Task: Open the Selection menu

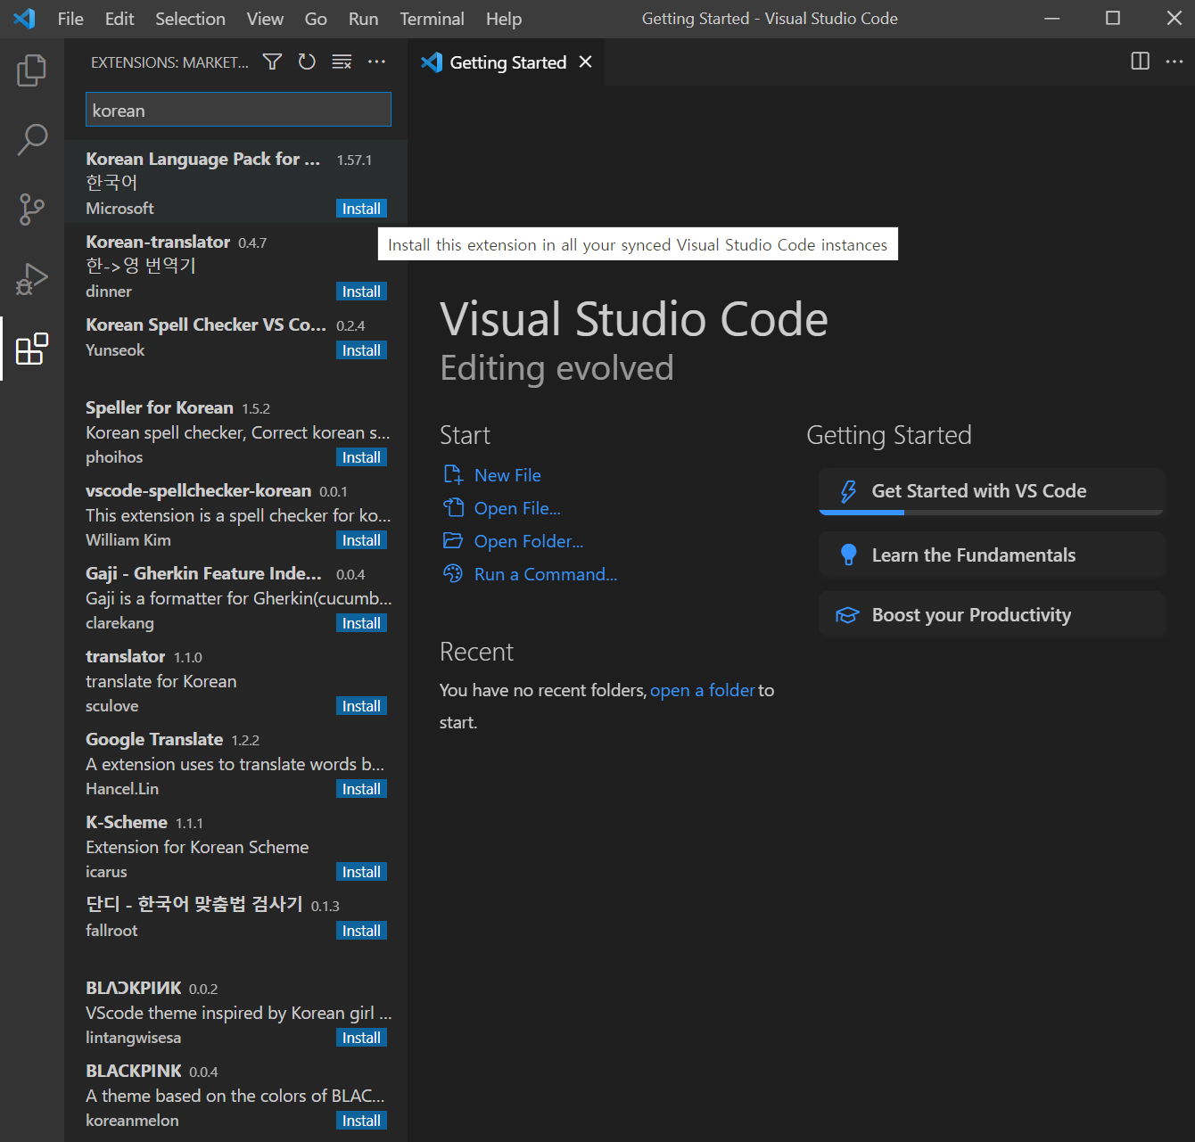Action: [x=190, y=19]
